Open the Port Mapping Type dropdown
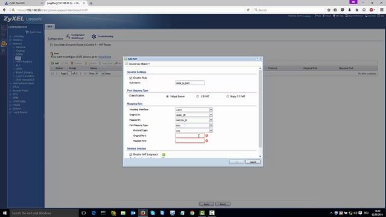 click(x=210, y=125)
